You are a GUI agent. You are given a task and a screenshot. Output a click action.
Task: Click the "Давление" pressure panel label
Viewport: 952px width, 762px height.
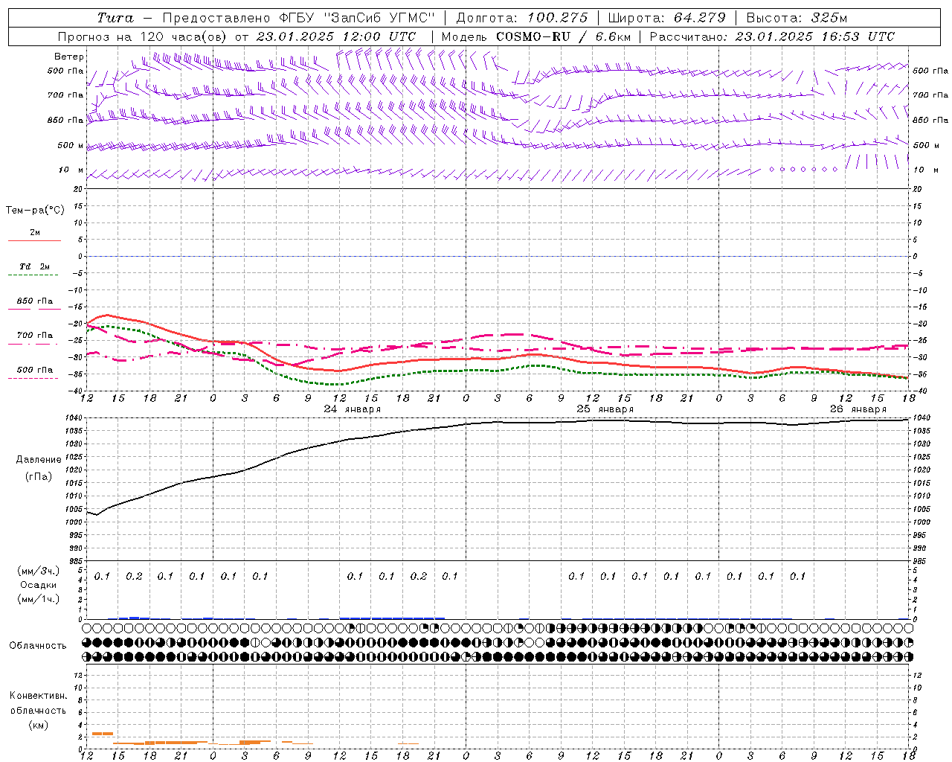tap(39, 460)
